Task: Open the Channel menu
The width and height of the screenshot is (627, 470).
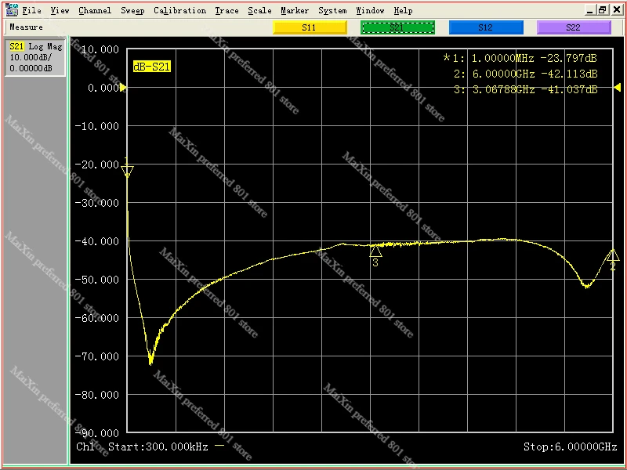Action: 95,10
